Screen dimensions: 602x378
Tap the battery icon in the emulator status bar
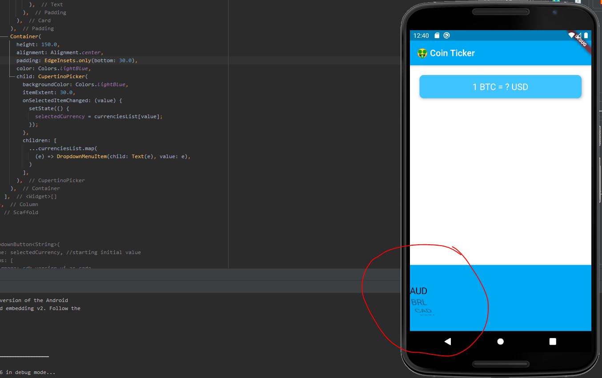(586, 35)
